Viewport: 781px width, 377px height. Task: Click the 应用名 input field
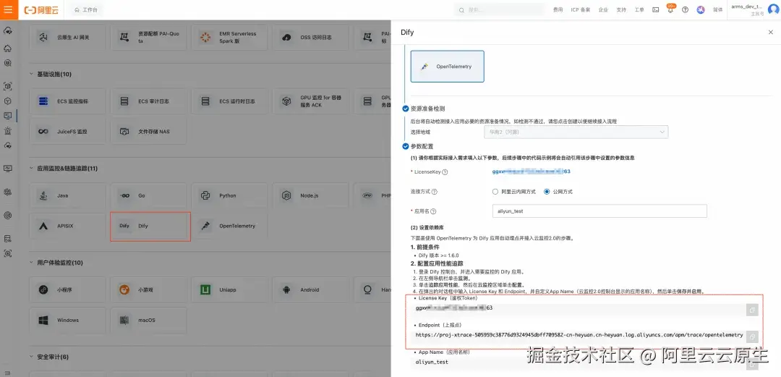pyautogui.click(x=599, y=211)
